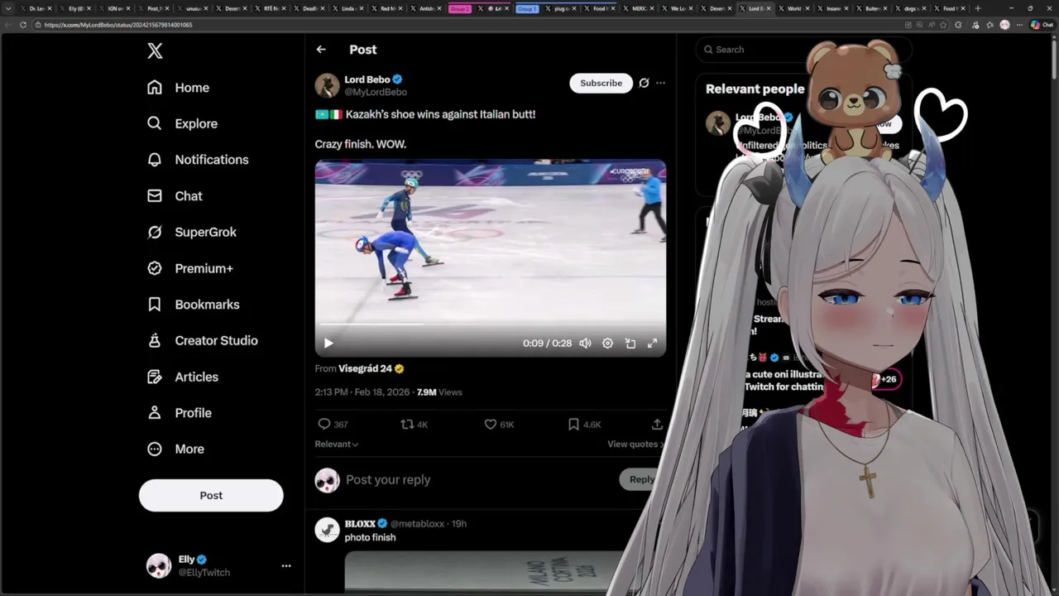Click the large Post button in the sidebar
This screenshot has width=1059, height=596.
coord(211,495)
